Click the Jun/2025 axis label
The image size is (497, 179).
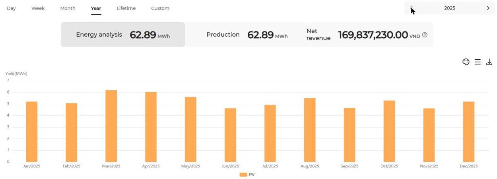230,166
